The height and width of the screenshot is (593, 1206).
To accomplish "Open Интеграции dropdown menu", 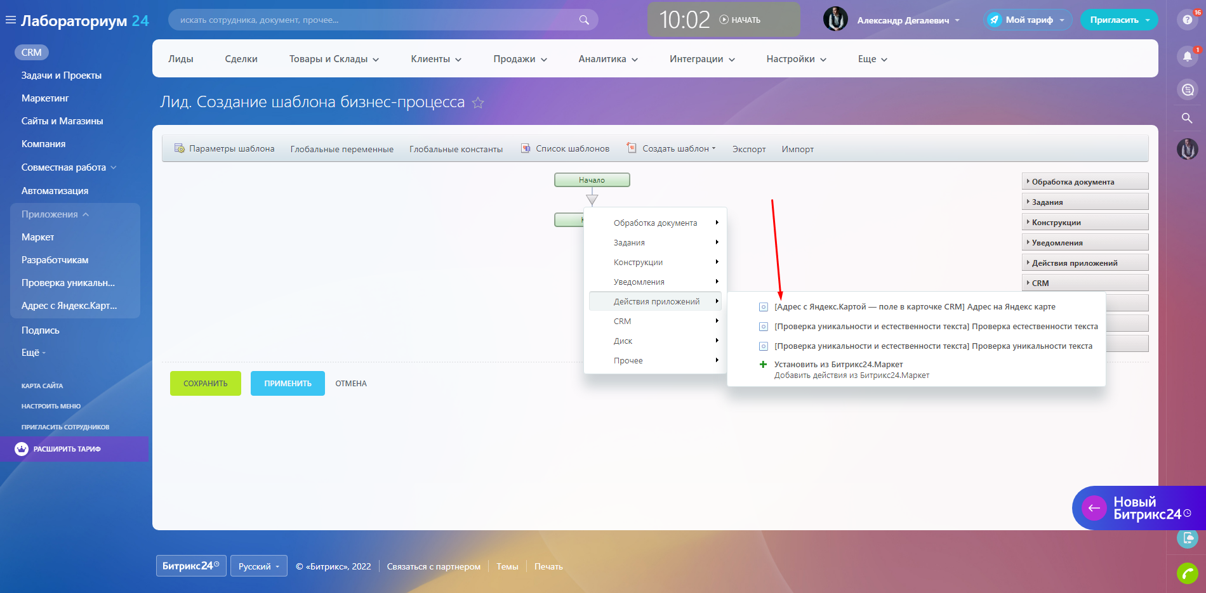I will click(702, 59).
